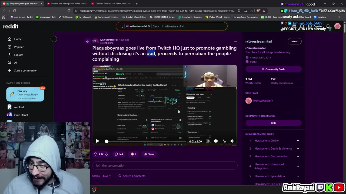Image resolution: width=346 pixels, height=194 pixels.
Task: Open the amirrayanii Twitch bookmark
Action: (22, 17)
